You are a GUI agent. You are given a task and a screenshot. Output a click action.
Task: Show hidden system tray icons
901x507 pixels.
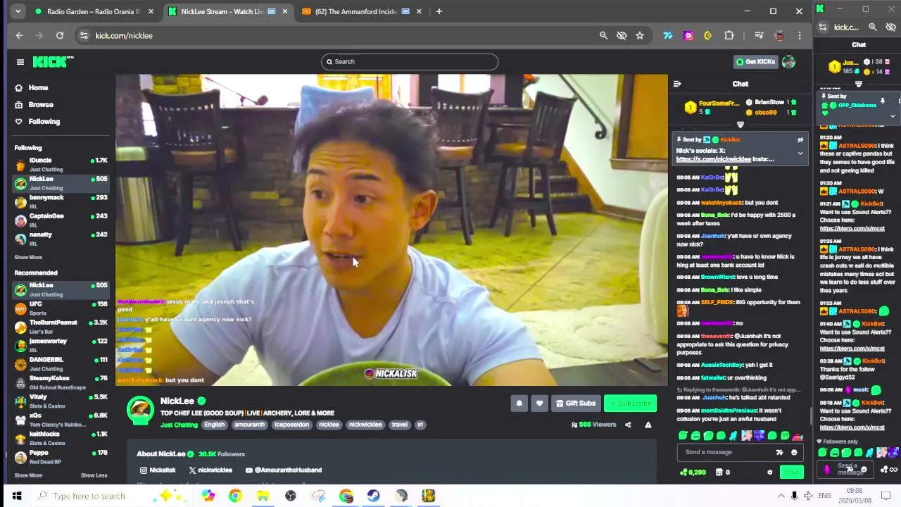pos(781,496)
